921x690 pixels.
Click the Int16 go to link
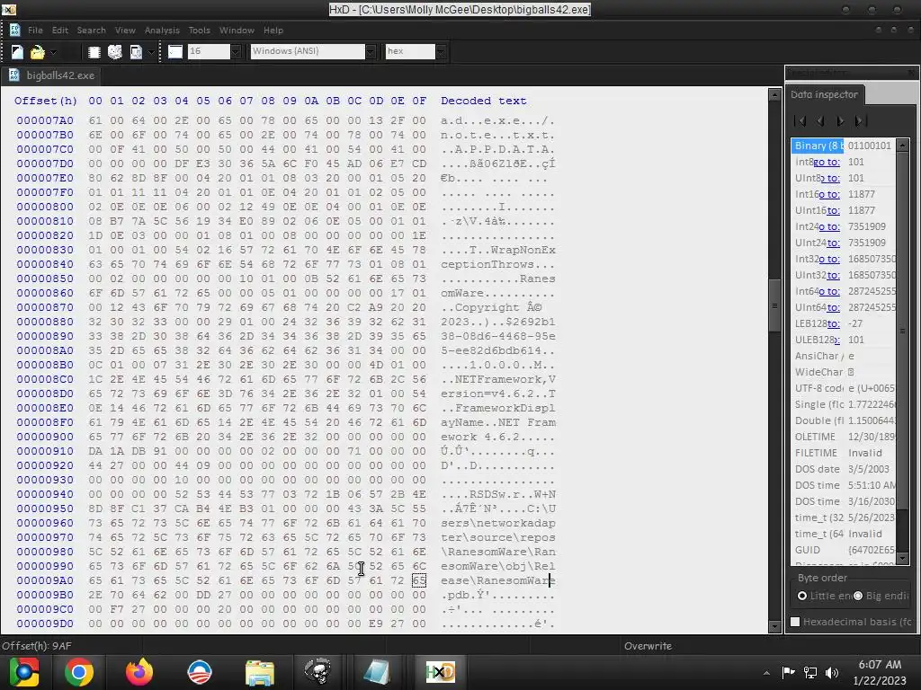pyautogui.click(x=829, y=194)
